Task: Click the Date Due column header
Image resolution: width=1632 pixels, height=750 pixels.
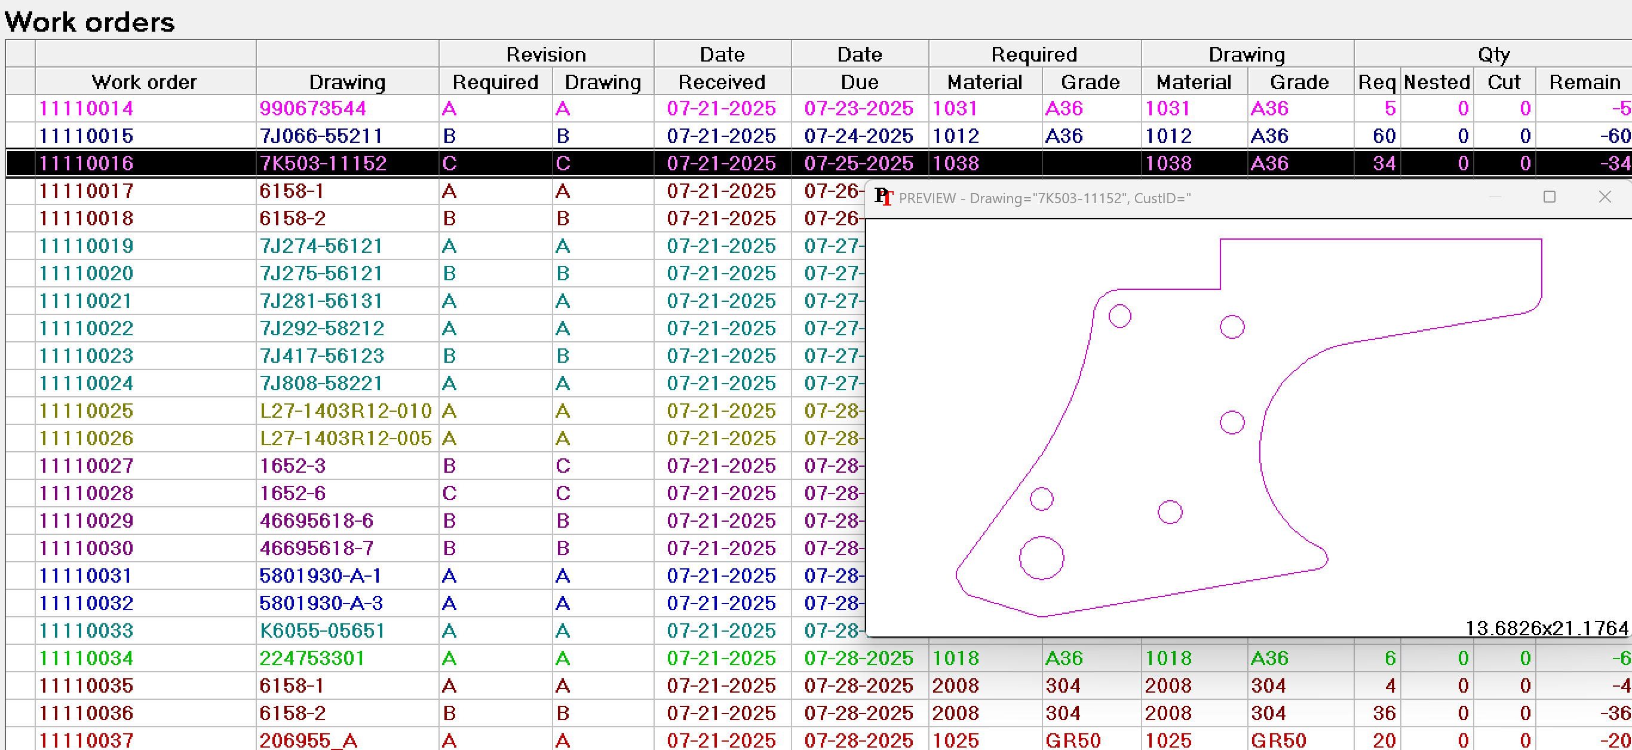Action: point(859,82)
